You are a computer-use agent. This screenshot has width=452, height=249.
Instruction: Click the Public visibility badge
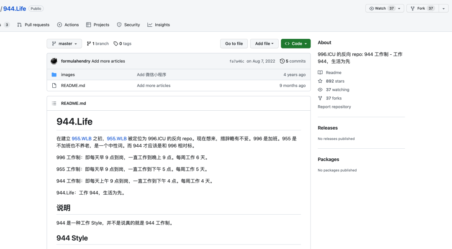36,9
